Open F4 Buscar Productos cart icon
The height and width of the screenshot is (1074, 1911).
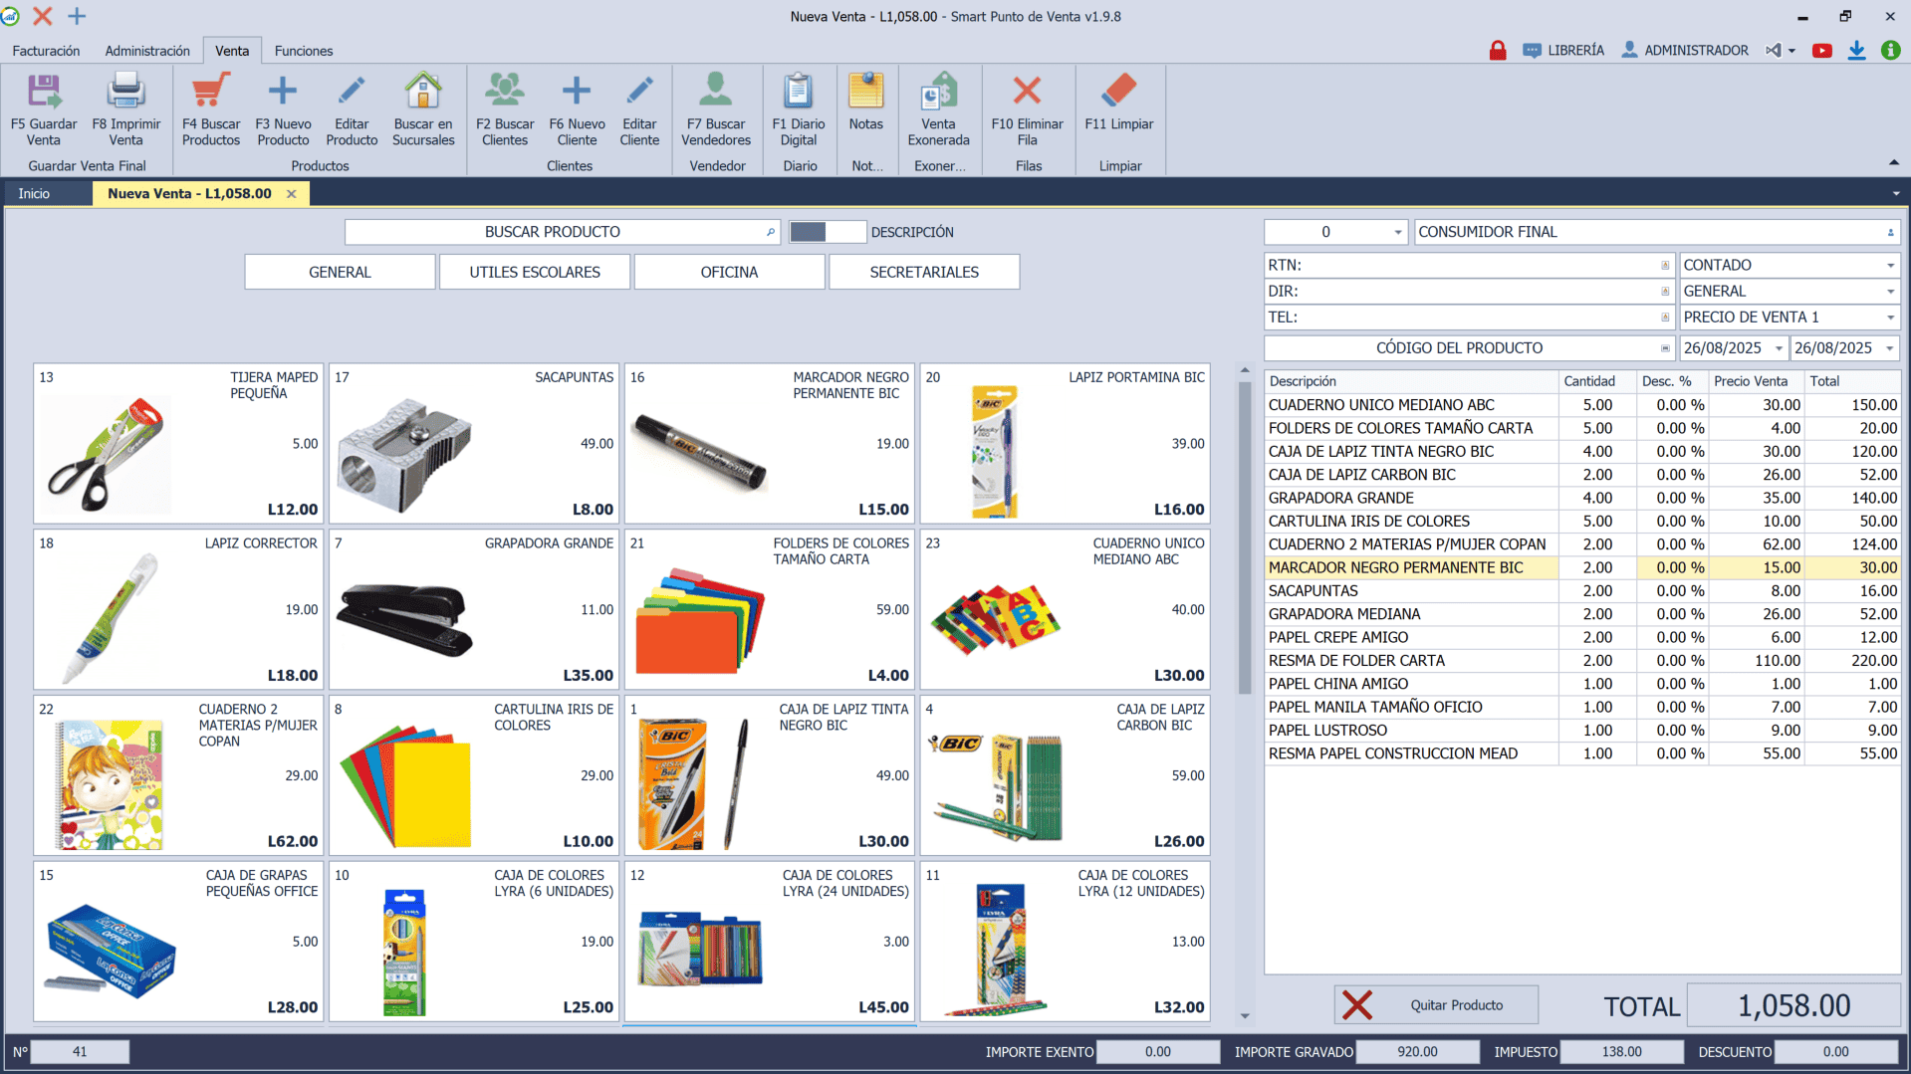(x=210, y=91)
